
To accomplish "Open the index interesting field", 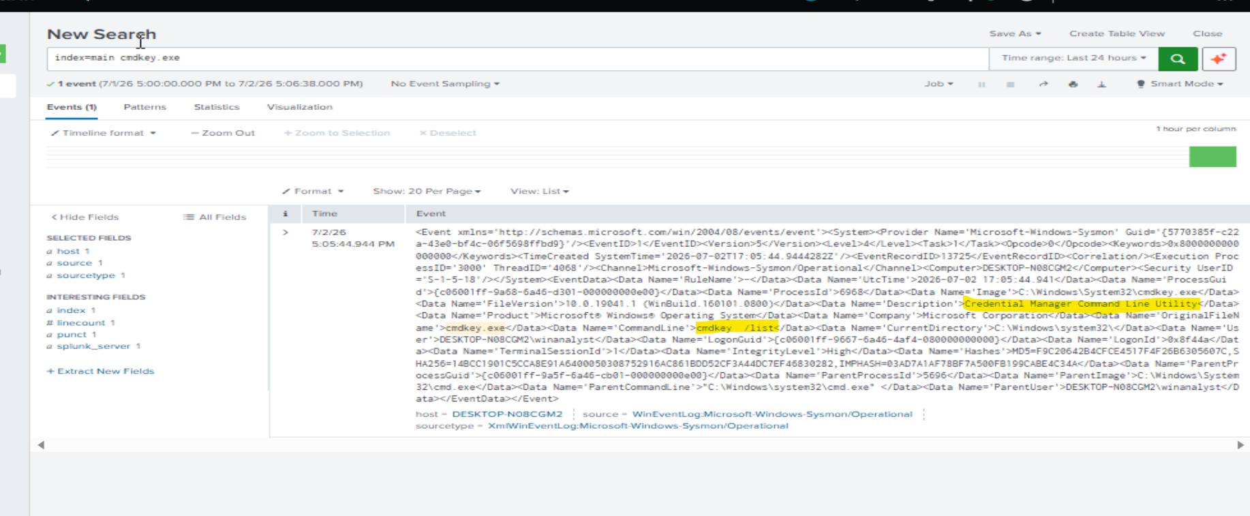I will click(71, 310).
